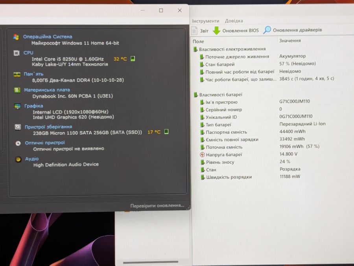Screen dimensions: 354x266
Task: Click the Оновлення BIOS toolbar label
Action: click(x=241, y=31)
